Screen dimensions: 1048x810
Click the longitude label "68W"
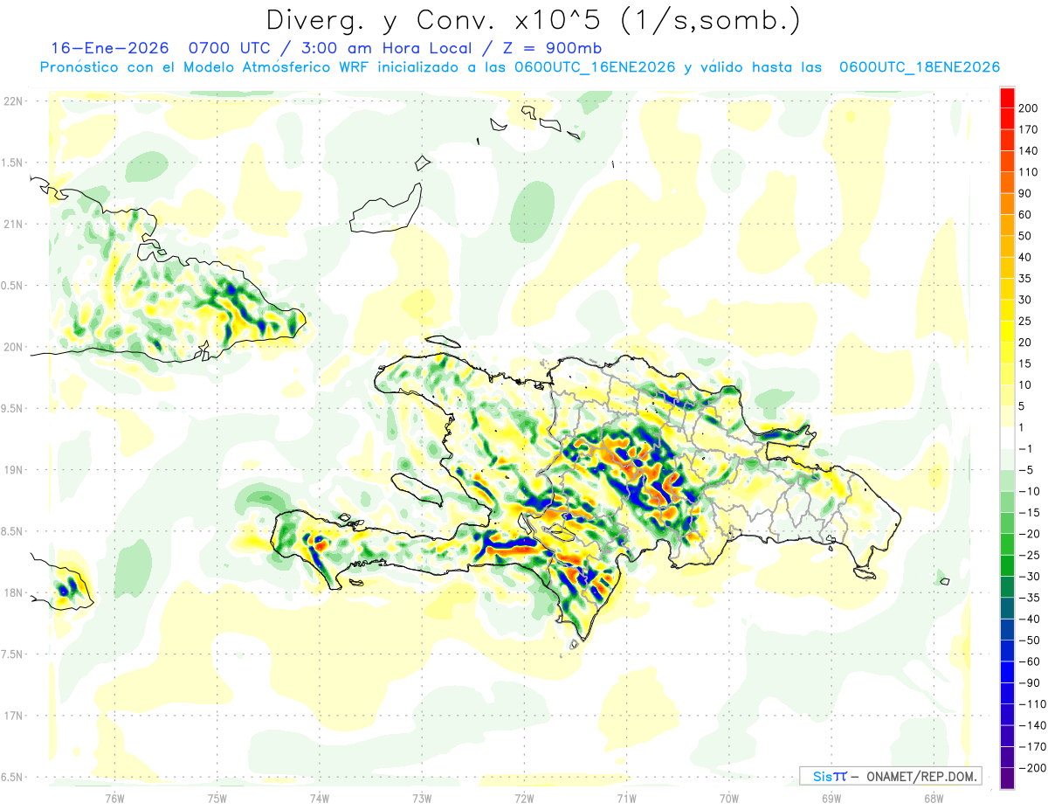click(933, 798)
